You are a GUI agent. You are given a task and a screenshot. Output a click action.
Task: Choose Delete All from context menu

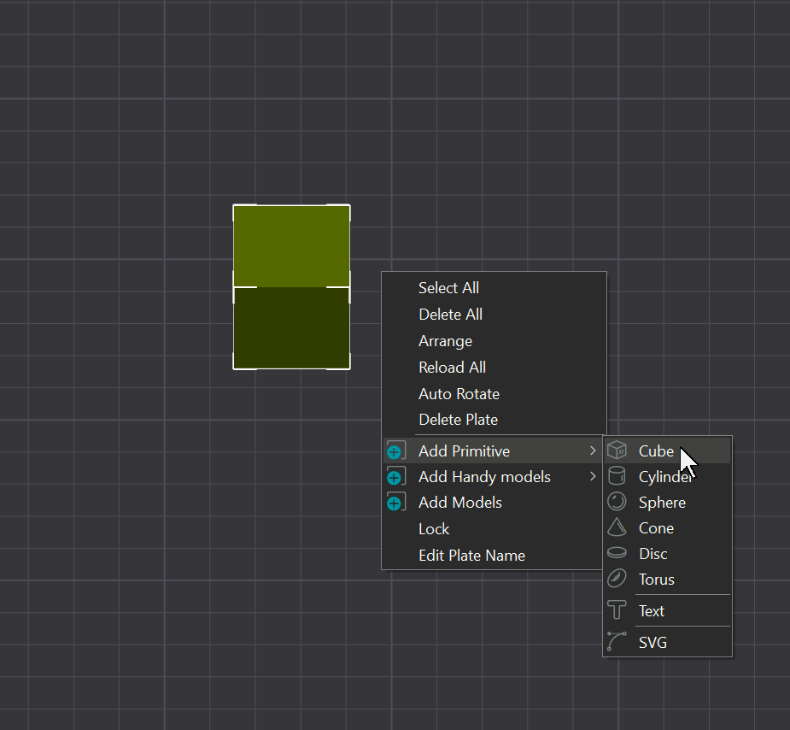click(494, 315)
